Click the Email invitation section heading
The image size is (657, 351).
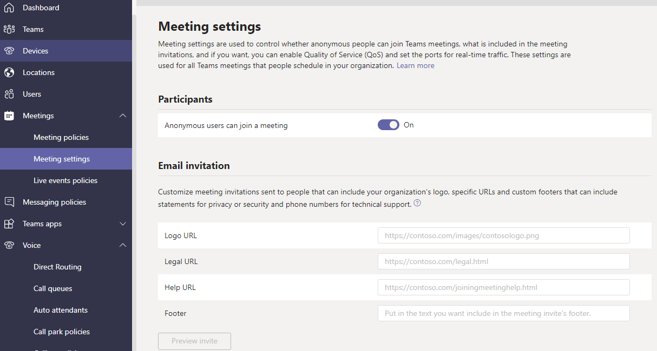(194, 166)
